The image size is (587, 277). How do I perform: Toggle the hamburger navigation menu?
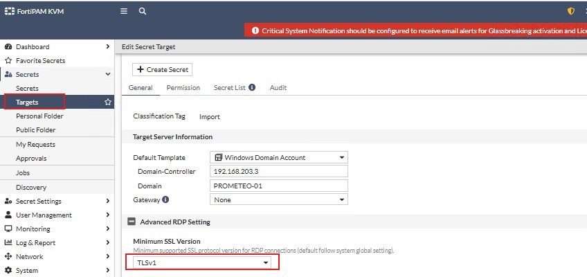pyautogui.click(x=124, y=11)
